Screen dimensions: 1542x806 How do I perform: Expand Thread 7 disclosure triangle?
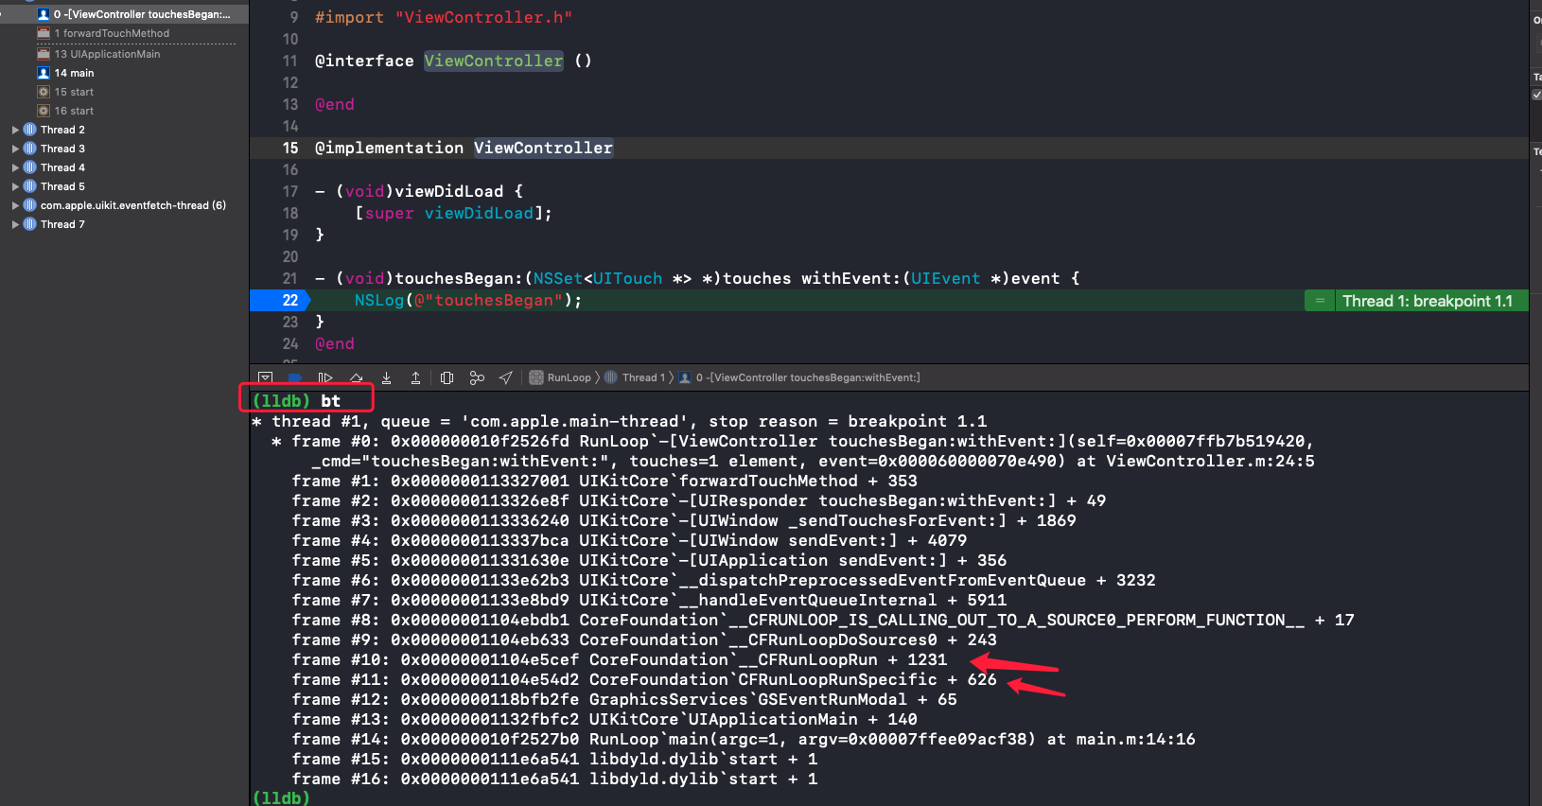pyautogui.click(x=15, y=224)
